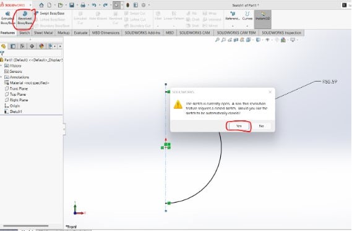
Task: Switch to DimXpertManager panel tab
Action: point(32,46)
